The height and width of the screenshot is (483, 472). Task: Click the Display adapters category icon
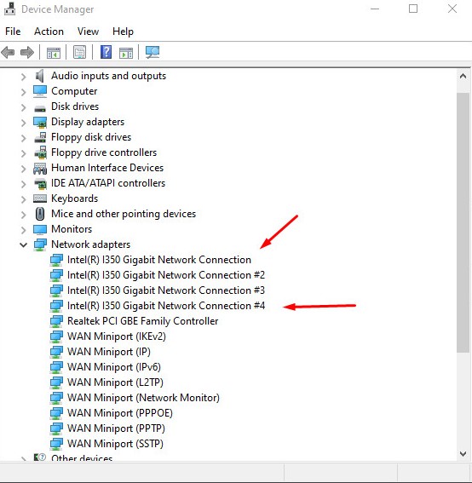point(40,122)
